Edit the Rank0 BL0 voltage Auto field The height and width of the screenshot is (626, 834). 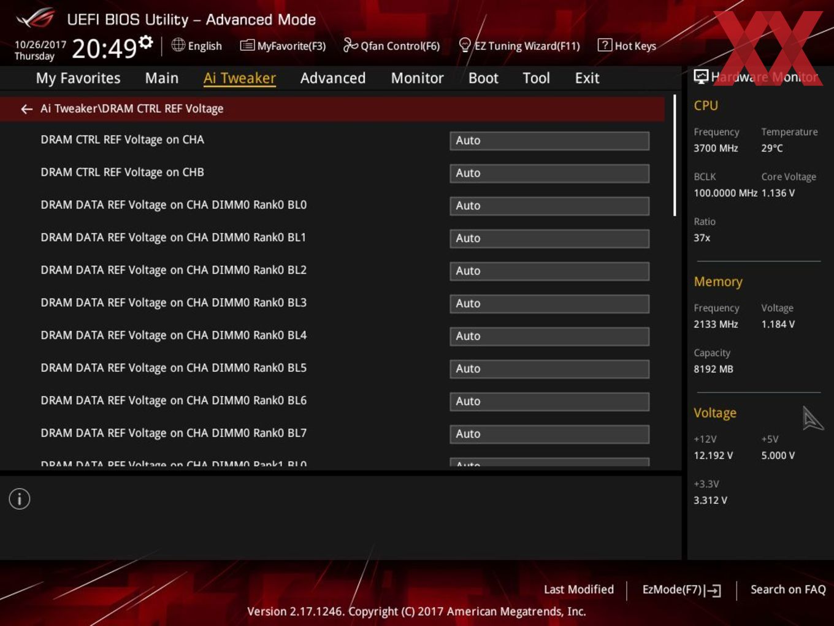549,206
